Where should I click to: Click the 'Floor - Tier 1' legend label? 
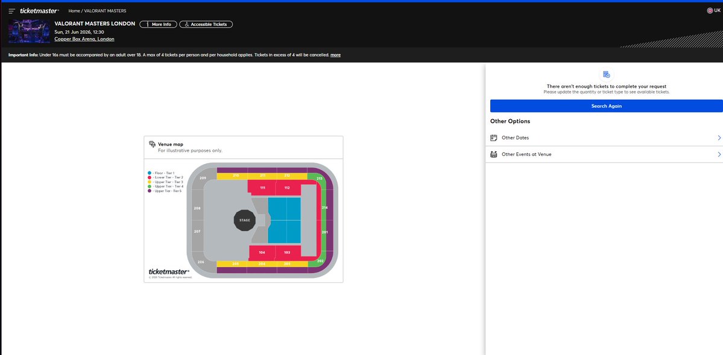[163, 173]
